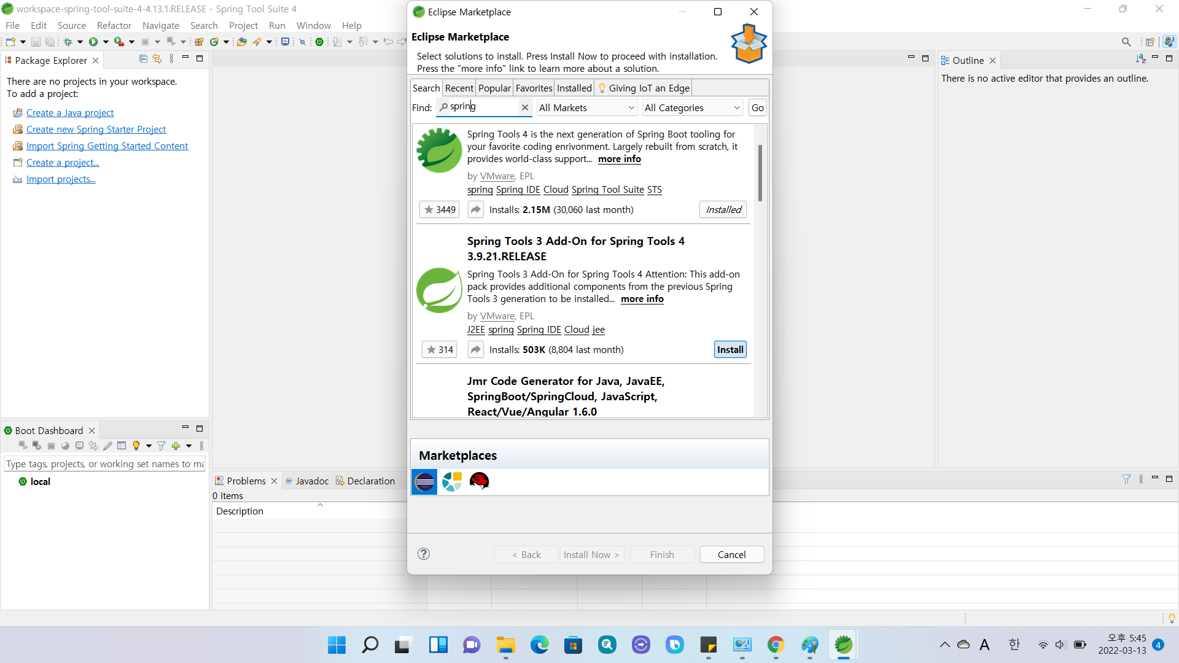Expand the Run button dropdown arrow in toolbar
Image resolution: width=1179 pixels, height=663 pixels.
pos(106,42)
